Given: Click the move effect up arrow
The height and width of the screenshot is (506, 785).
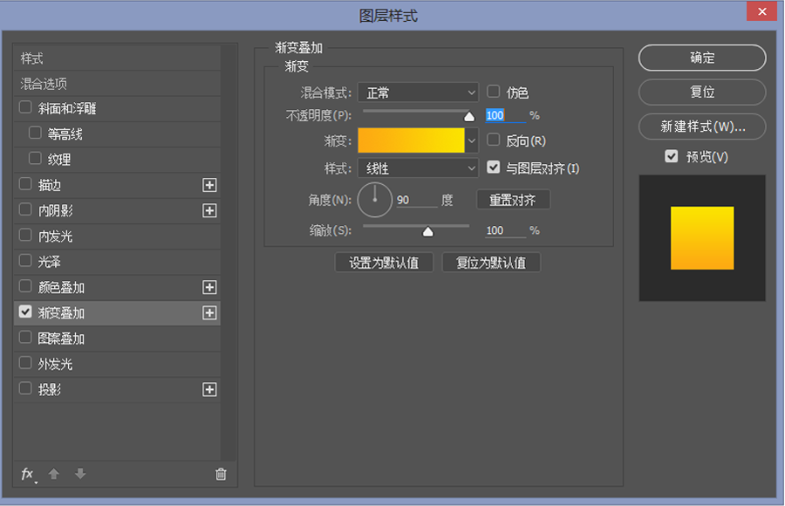Looking at the screenshot, I should [x=54, y=474].
